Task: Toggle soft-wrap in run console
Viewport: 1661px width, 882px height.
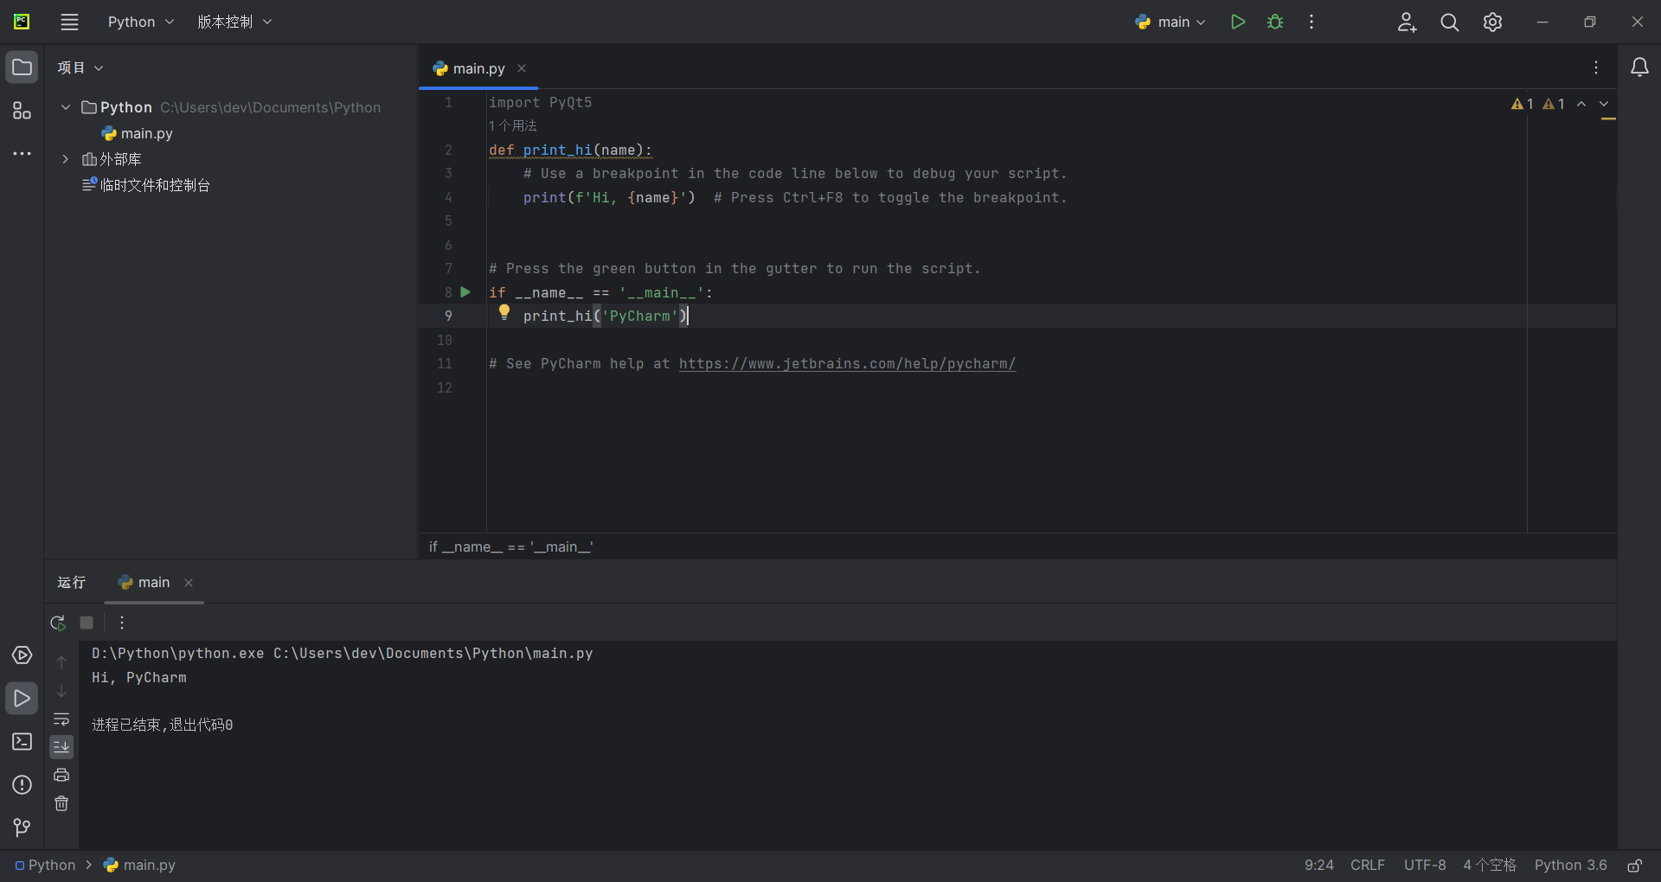Action: (x=61, y=719)
